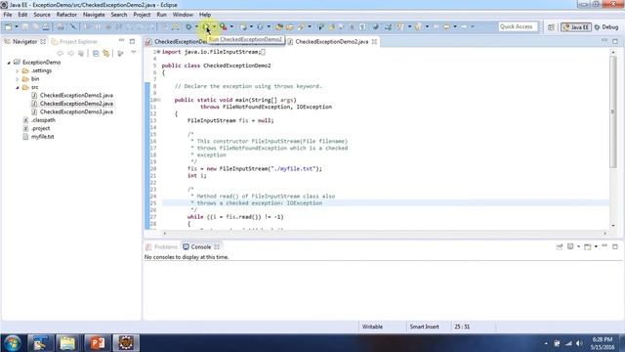Screen dimensions: 625x352
Task: Open PowerPoint from the taskbar
Action: pyautogui.click(x=98, y=343)
